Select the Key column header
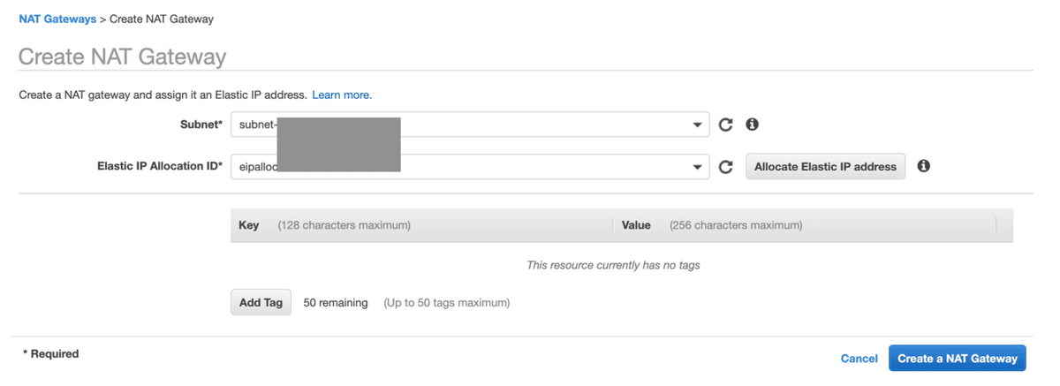The width and height of the screenshot is (1060, 386). pyautogui.click(x=249, y=225)
